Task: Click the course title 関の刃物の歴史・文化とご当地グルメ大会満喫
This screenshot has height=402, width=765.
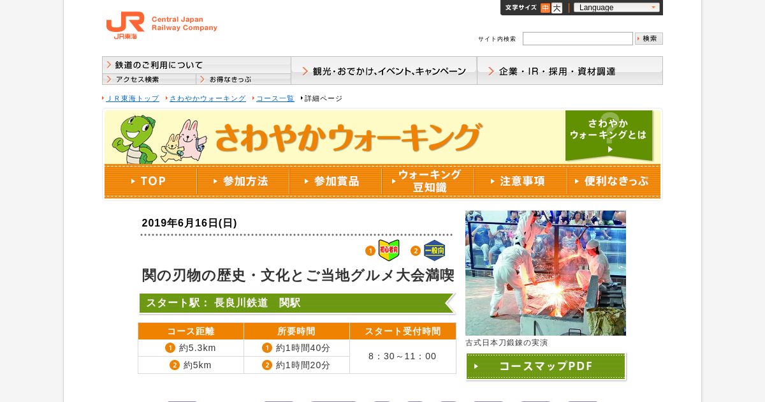Action: coord(298,276)
